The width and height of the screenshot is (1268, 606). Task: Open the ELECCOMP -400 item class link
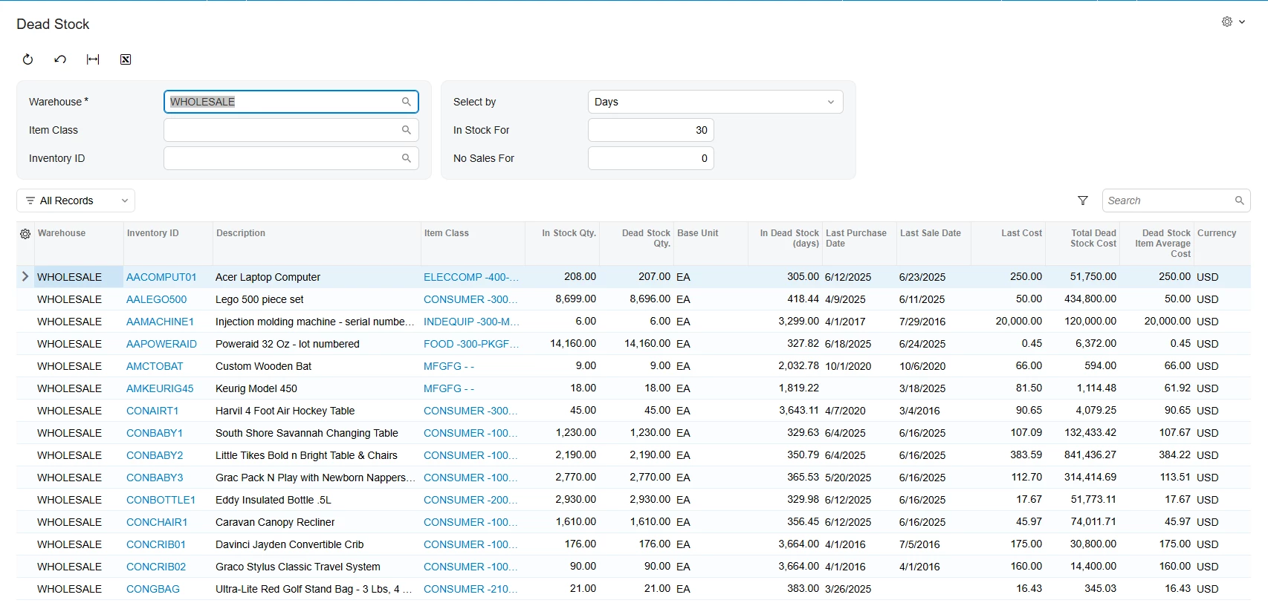pos(471,277)
